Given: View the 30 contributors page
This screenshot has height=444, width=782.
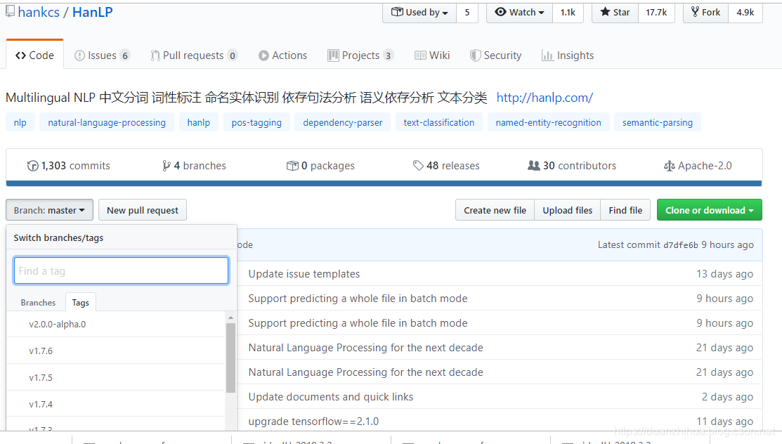Looking at the screenshot, I should click(x=571, y=165).
